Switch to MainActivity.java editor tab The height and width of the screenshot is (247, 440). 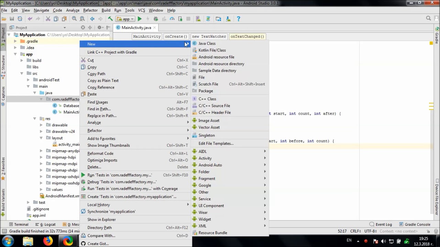[136, 27]
